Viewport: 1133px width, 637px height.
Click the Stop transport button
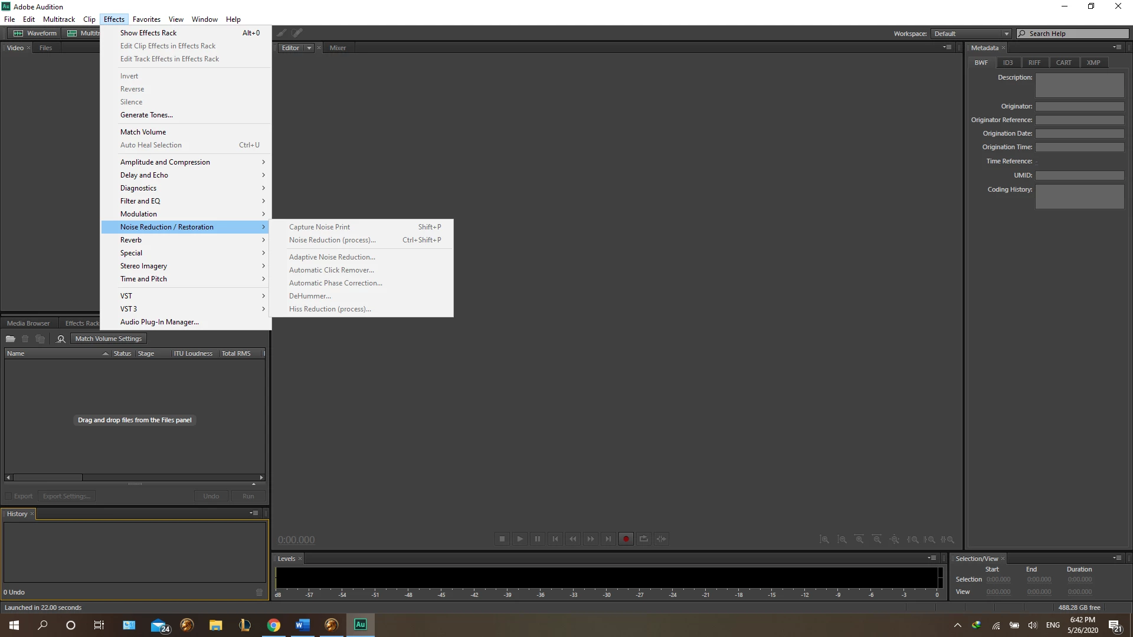[x=502, y=539]
